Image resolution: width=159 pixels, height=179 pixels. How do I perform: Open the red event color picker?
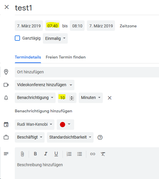(65, 125)
